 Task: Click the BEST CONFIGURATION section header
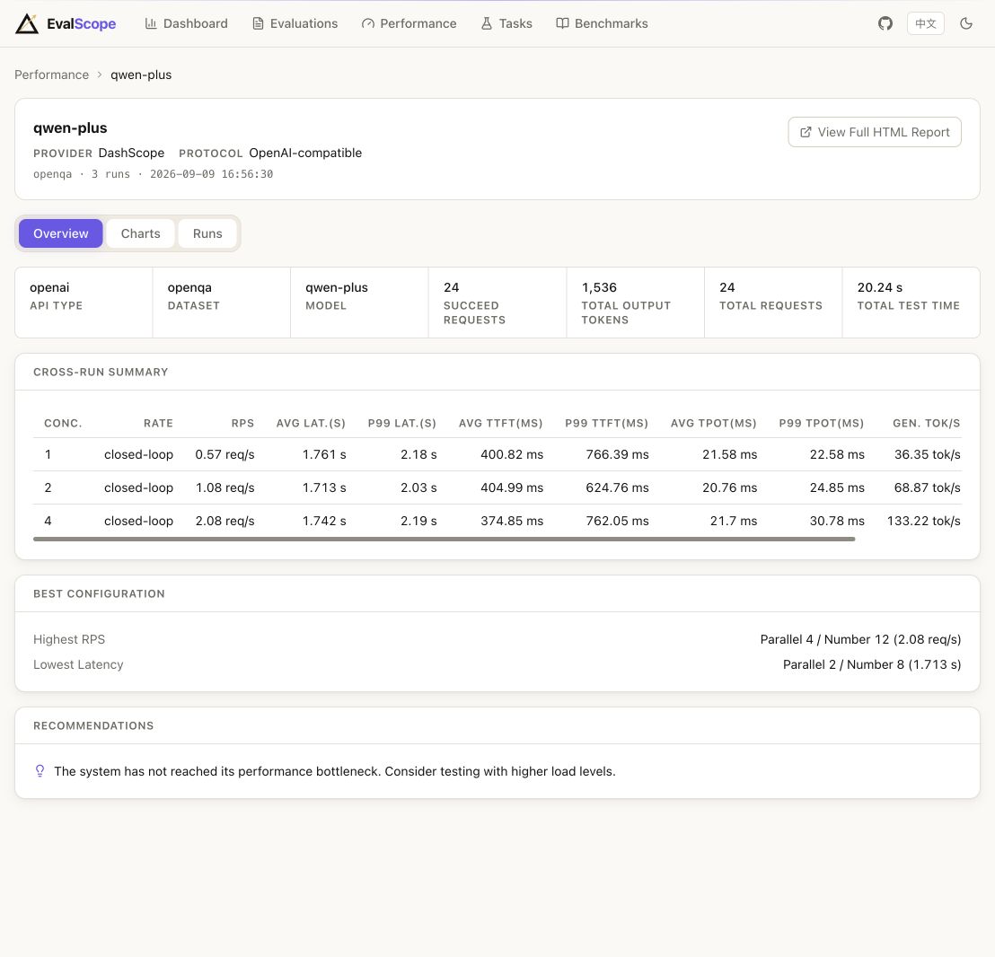click(99, 593)
